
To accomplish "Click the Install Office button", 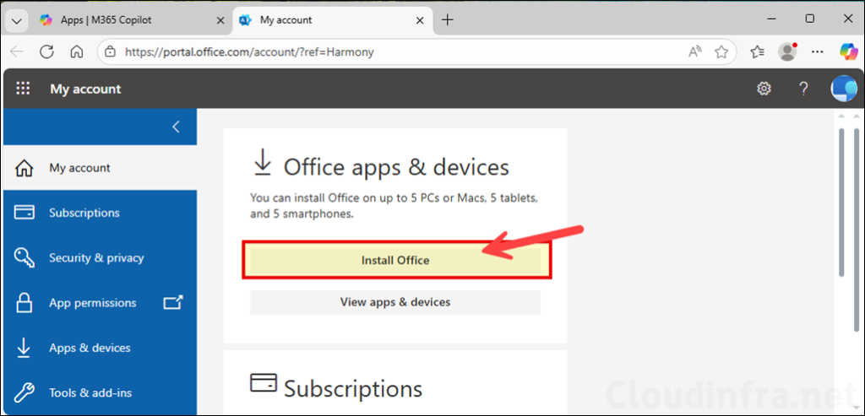I will (x=395, y=260).
